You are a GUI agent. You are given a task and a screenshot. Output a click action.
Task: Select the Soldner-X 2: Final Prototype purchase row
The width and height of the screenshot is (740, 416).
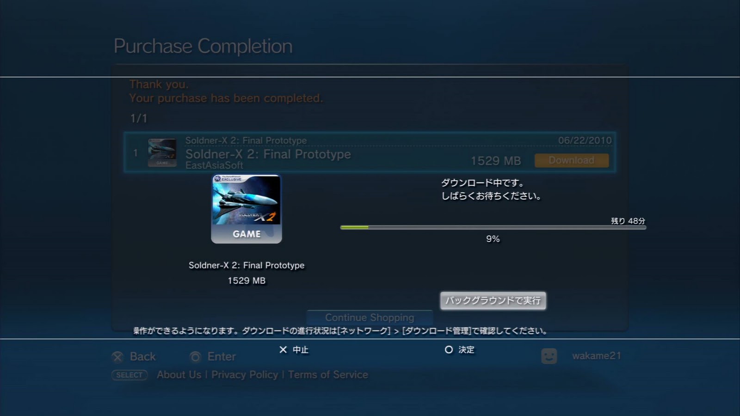pyautogui.click(x=370, y=153)
